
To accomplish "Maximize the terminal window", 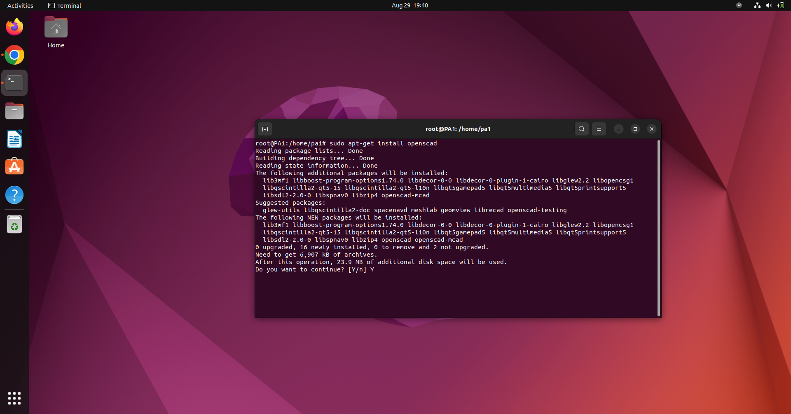I will tap(635, 129).
